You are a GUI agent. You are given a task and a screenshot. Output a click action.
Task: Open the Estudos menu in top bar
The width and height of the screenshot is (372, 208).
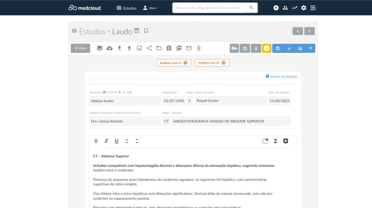click(x=126, y=8)
